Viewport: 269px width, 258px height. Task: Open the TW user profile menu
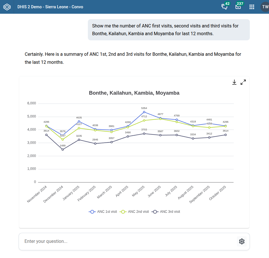click(x=265, y=7)
